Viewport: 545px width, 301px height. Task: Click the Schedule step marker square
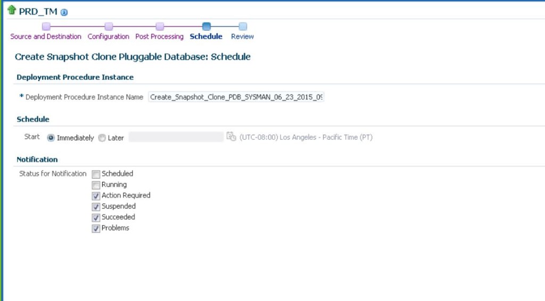[207, 26]
